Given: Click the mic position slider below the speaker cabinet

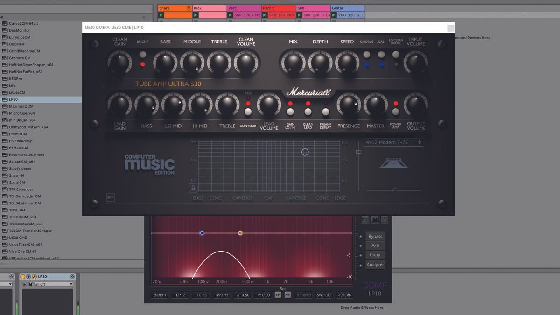Looking at the screenshot, I should 395,190.
